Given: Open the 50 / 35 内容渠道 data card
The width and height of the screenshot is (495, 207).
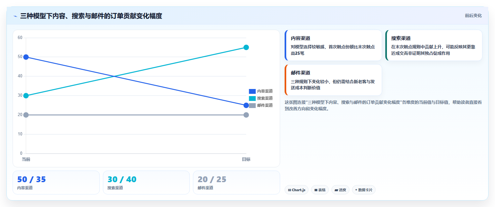Looking at the screenshot, I should click(x=56, y=182).
